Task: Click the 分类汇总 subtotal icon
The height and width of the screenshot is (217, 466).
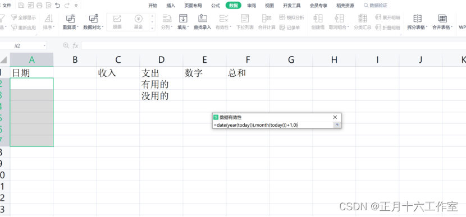Action: pos(363,19)
